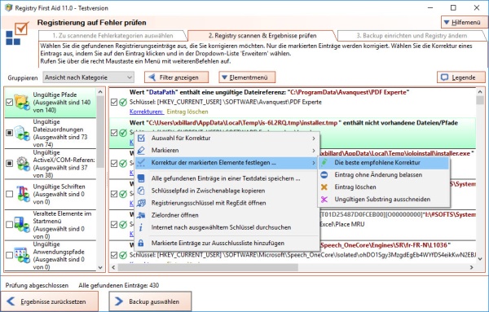This screenshot has height=312, width=489.
Task: Click the orange X icon beside 'Eintrag löschen'
Action: 324,187
